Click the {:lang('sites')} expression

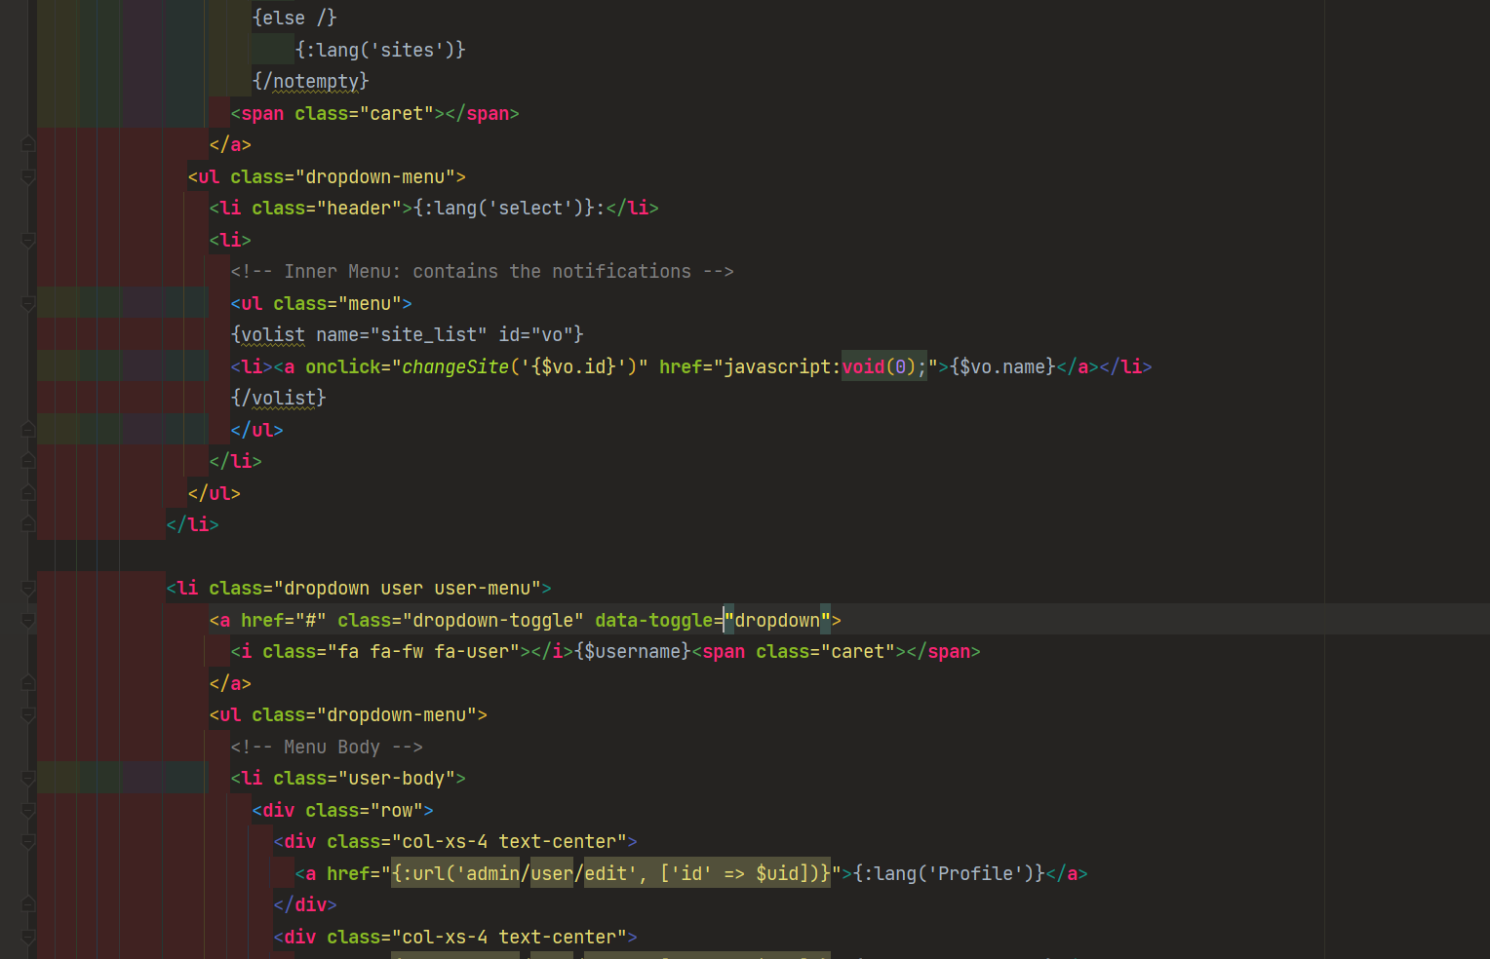coord(380,50)
